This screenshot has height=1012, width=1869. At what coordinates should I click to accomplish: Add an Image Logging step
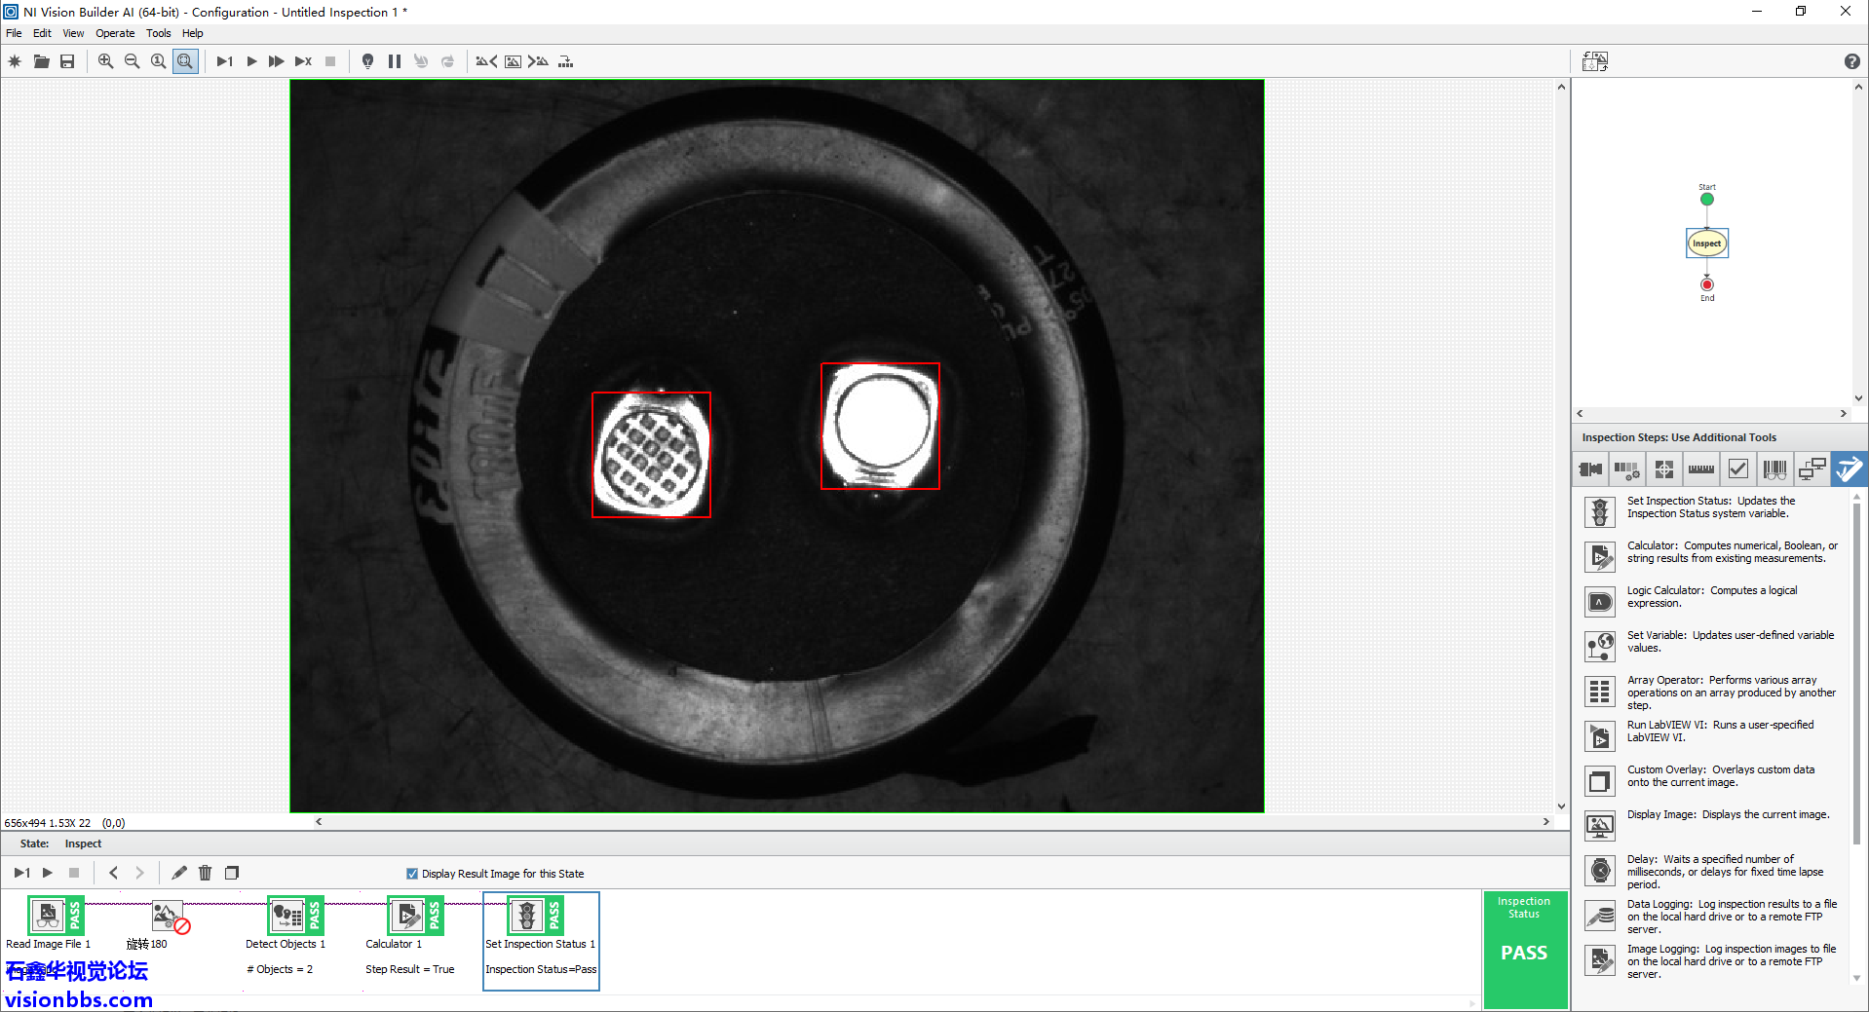(x=1712, y=960)
